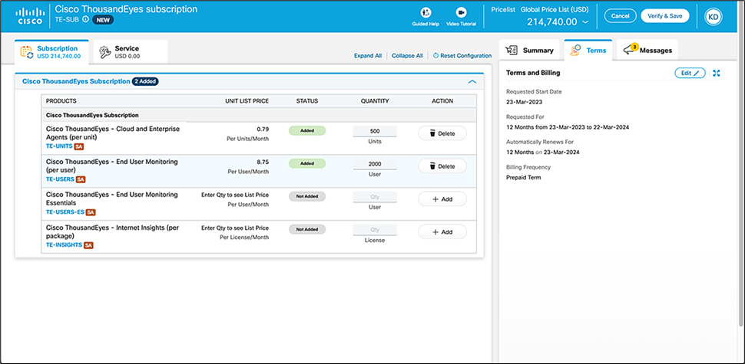Click the quantity field showing 500
Screen dimensions: 745x364
coord(374,131)
